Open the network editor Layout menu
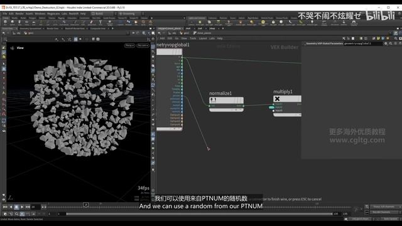This screenshot has width=402, height=226. click(202, 38)
